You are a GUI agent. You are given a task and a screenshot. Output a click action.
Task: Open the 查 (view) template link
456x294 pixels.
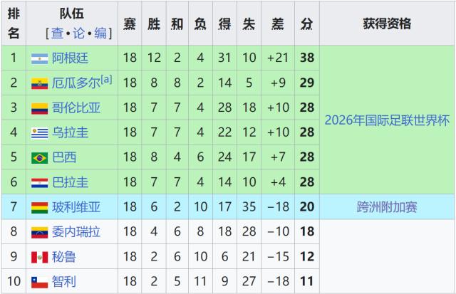click(56, 33)
